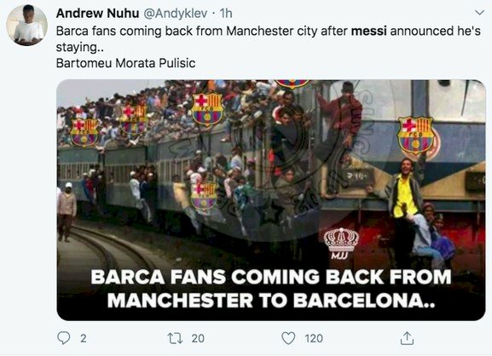
Task: Click the Bartomeu Morata Pulisic text line
Action: [126, 63]
